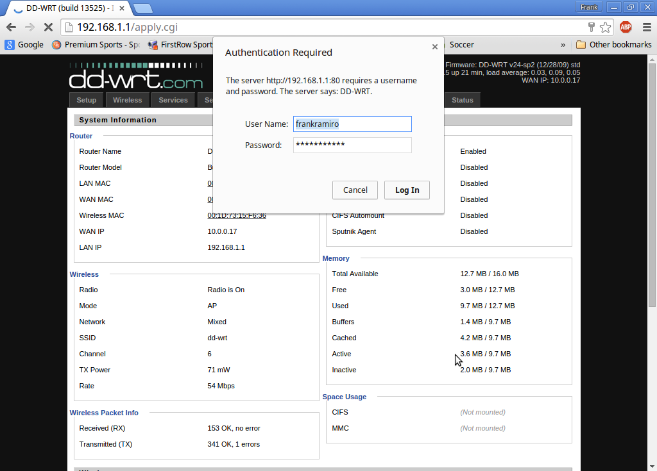Click the Network value Mixed

[x=217, y=322]
